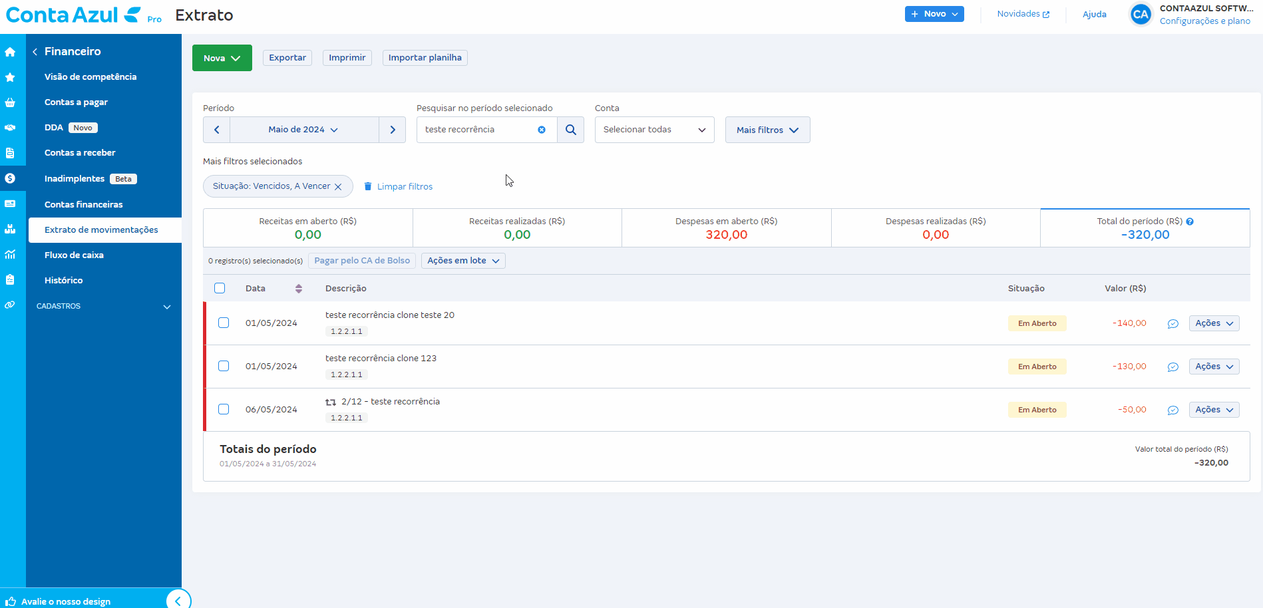This screenshot has width=1263, height=608.
Task: Open Ações dropdown for the -50,00 entry
Action: click(x=1214, y=410)
